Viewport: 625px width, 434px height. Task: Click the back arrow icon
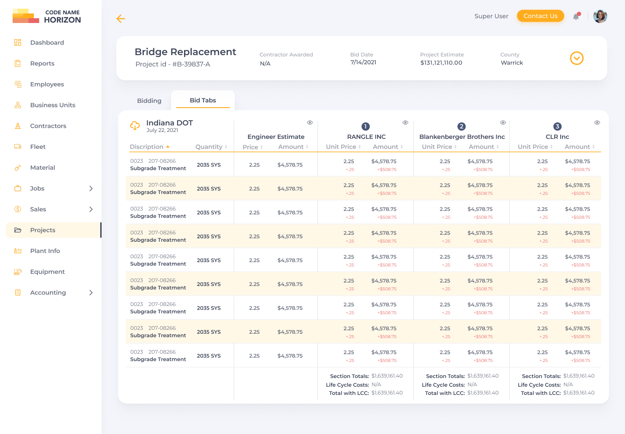pos(121,19)
